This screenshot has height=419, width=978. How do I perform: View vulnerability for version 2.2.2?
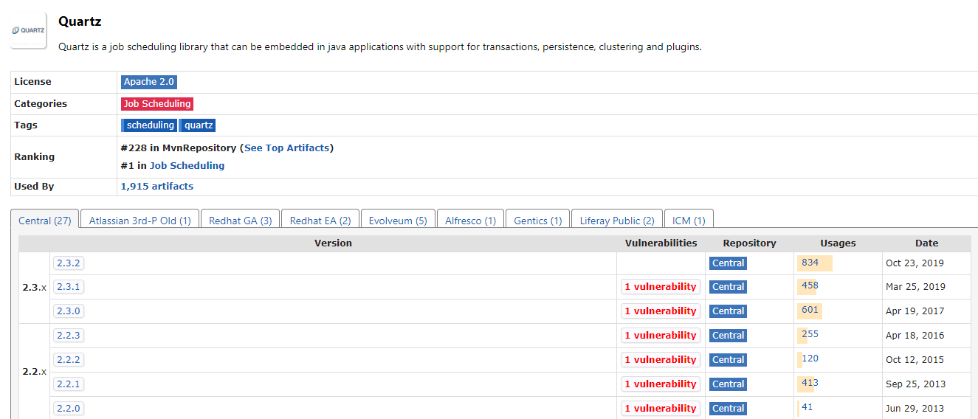[661, 360]
